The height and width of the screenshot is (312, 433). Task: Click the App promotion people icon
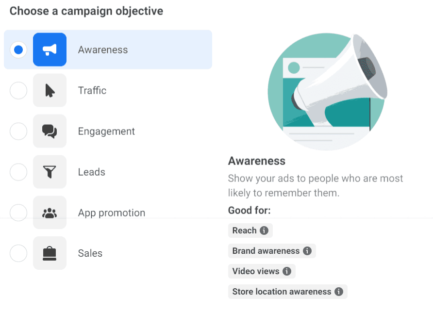[x=50, y=213]
